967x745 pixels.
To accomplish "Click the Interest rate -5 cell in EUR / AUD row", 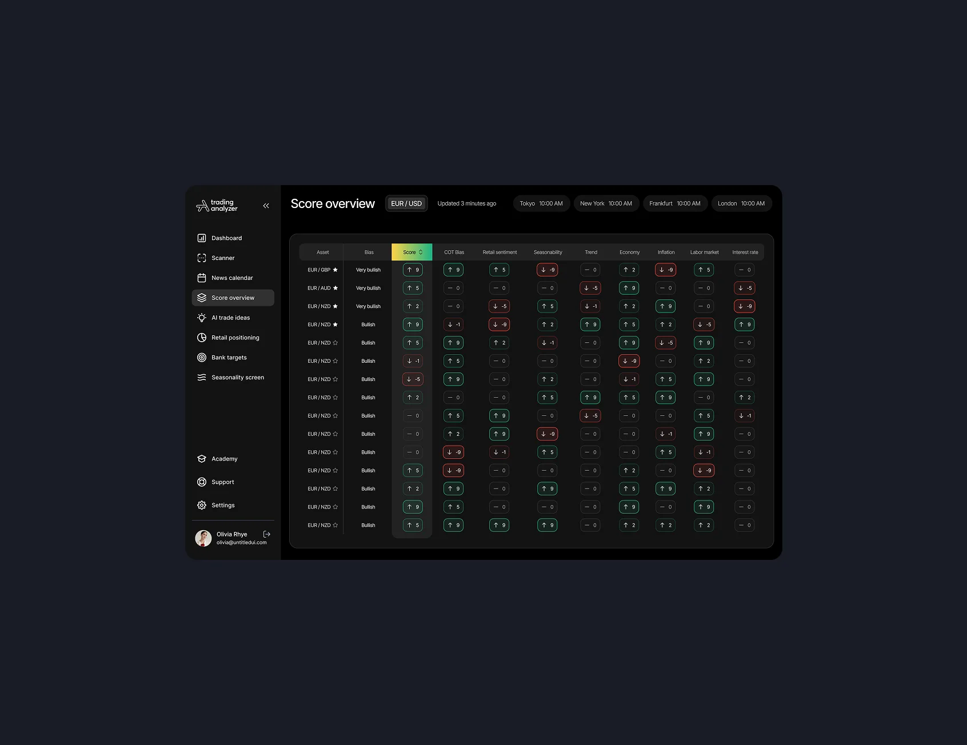I will 745,288.
